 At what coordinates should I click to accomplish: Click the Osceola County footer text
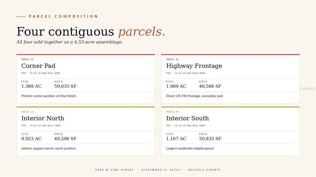[204, 170]
